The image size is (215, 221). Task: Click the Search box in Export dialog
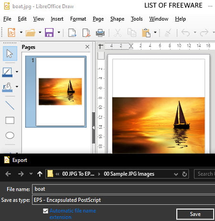204,174
